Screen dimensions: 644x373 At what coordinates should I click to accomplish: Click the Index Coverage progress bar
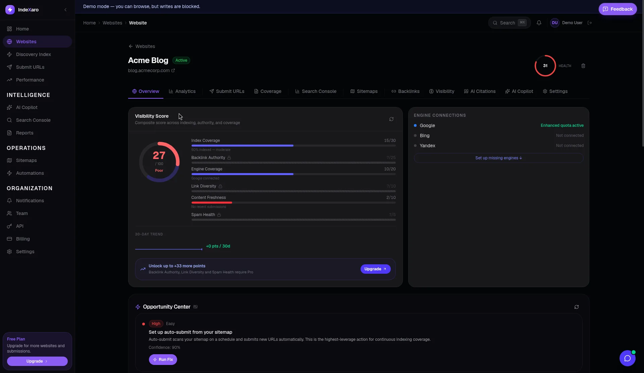point(293,146)
